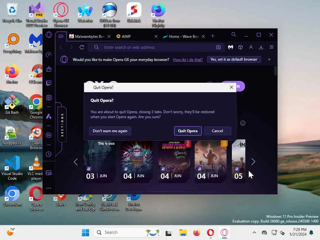Select the Chromium desktop shortcut
The image size is (320, 240).
tap(12, 197)
